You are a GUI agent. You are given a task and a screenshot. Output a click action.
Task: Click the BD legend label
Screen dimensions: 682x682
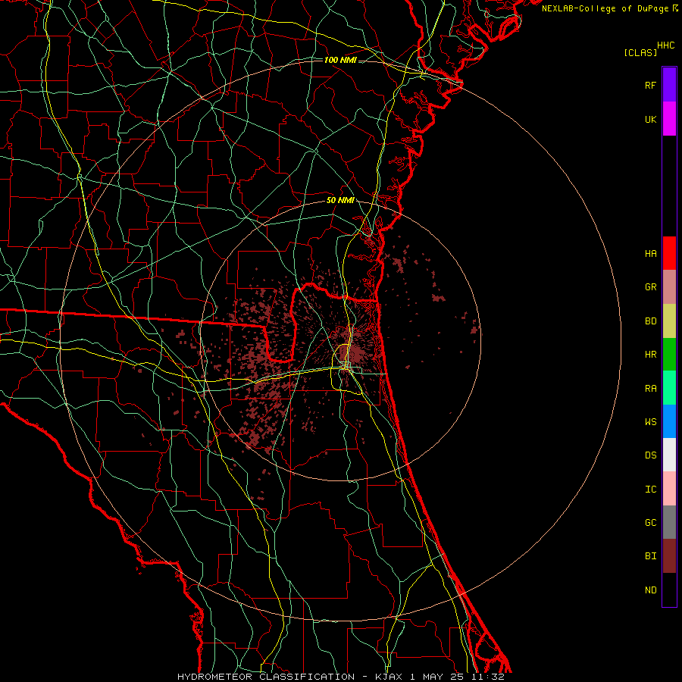pos(650,321)
